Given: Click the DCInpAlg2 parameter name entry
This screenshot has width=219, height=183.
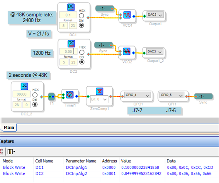Looking at the screenshot, I should 77,173.
